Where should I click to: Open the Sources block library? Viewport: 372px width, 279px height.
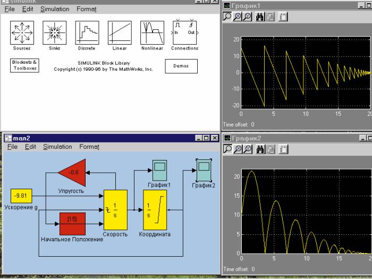[22, 32]
